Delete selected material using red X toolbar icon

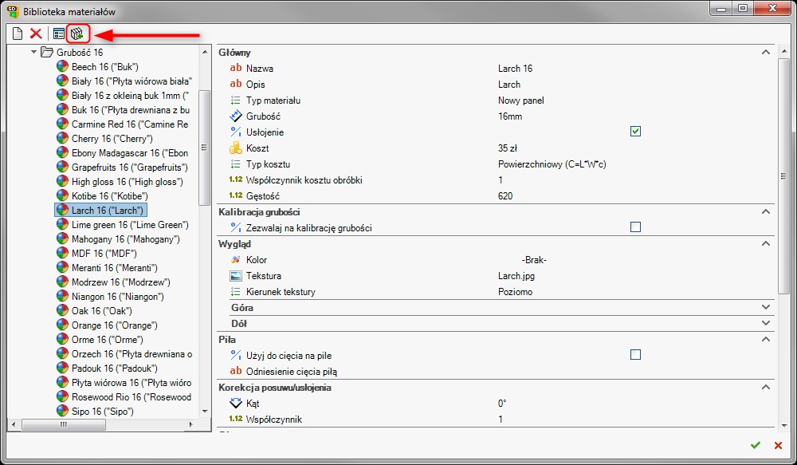point(35,33)
